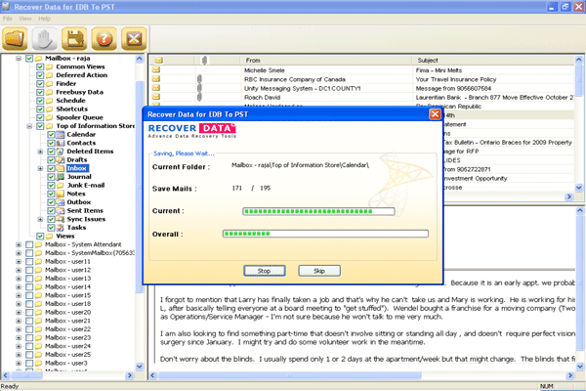Image resolution: width=586 pixels, height=391 pixels.
Task: Click the orange X exit toolbar icon
Action: 131,36
